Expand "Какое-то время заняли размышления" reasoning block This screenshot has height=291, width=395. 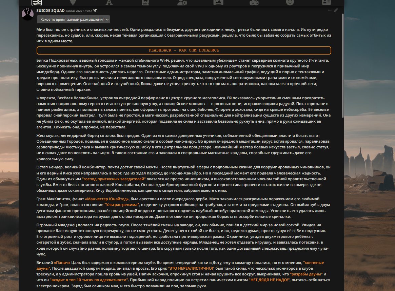point(74,19)
